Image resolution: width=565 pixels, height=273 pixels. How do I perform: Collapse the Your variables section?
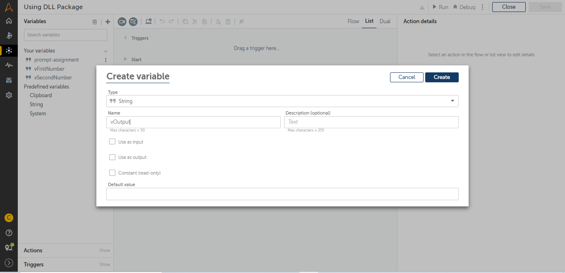[105, 50]
